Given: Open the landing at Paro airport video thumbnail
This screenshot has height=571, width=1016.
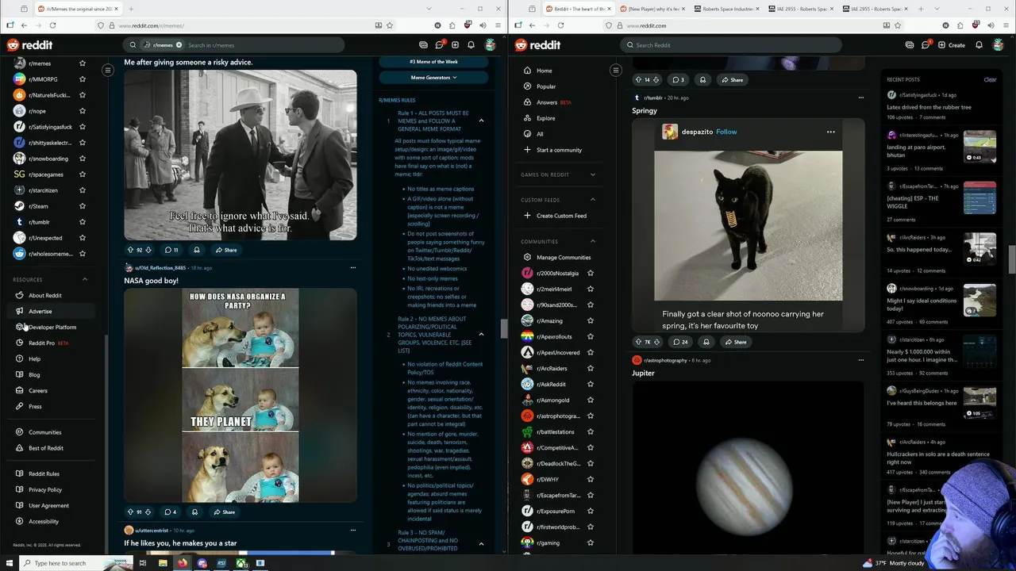Looking at the screenshot, I should [979, 147].
